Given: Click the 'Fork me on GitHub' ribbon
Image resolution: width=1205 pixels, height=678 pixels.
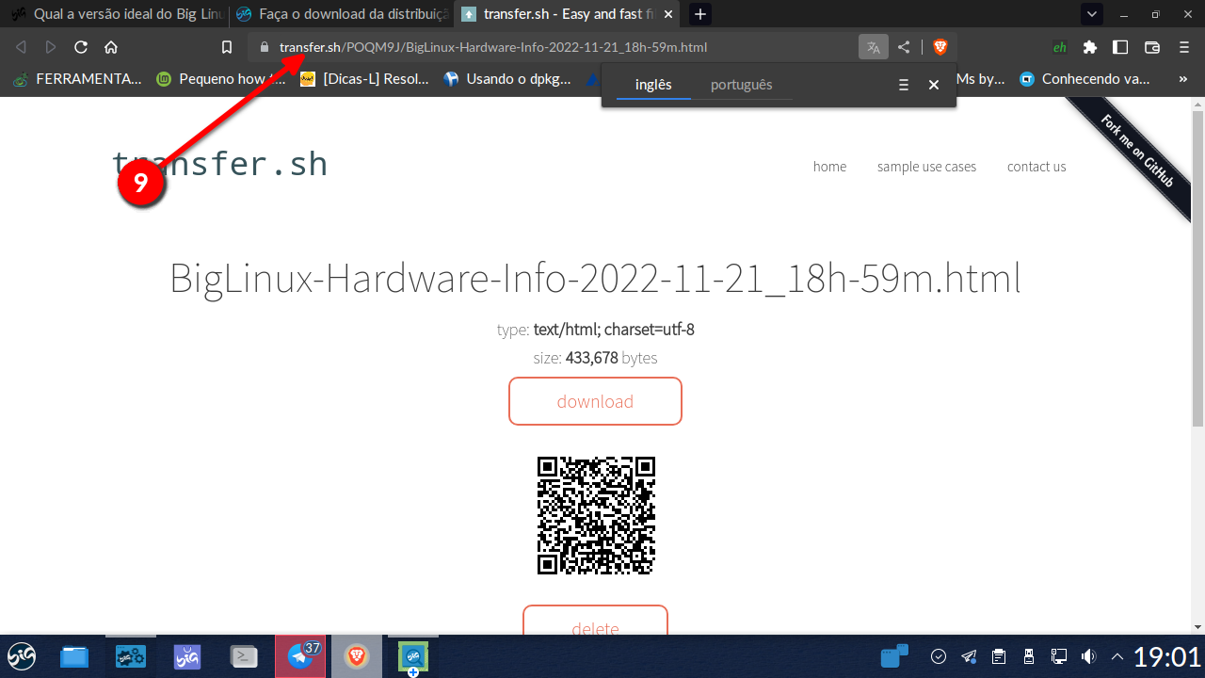Looking at the screenshot, I should coord(1136,153).
